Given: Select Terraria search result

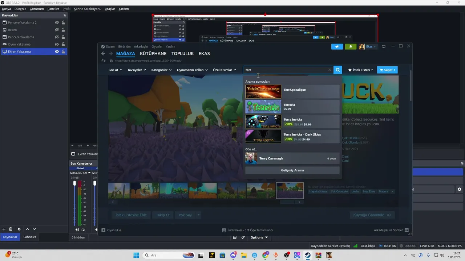Looking at the screenshot, I should coord(292,107).
